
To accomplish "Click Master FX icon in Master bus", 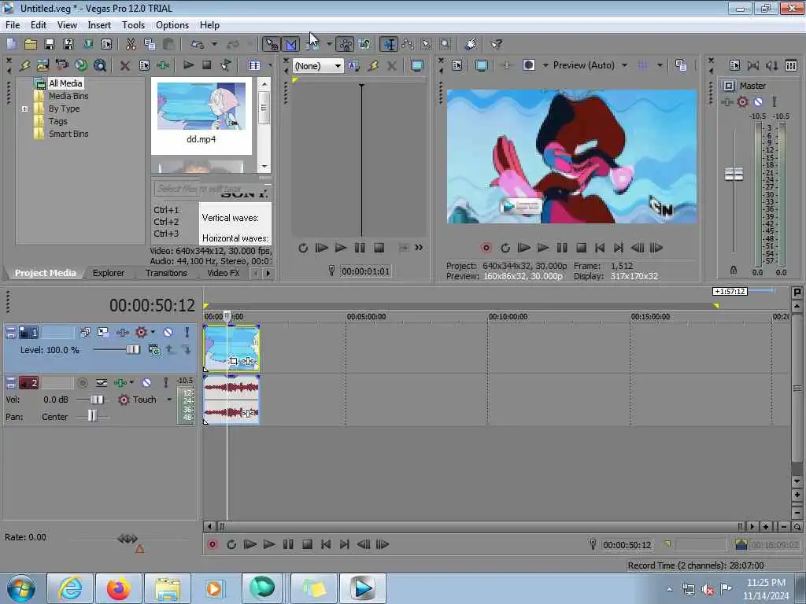I will 727,101.
